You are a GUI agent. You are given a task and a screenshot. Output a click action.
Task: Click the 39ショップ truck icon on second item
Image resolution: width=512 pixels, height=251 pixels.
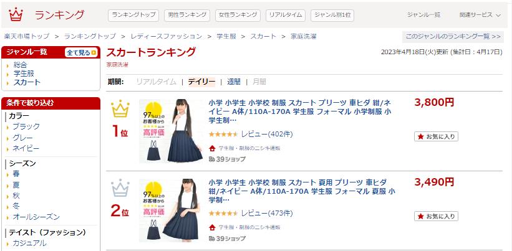(x=211, y=239)
